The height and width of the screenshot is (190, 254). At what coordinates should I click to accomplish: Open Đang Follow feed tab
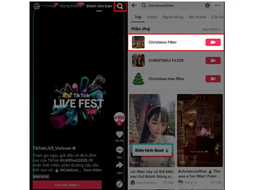coord(71,6)
